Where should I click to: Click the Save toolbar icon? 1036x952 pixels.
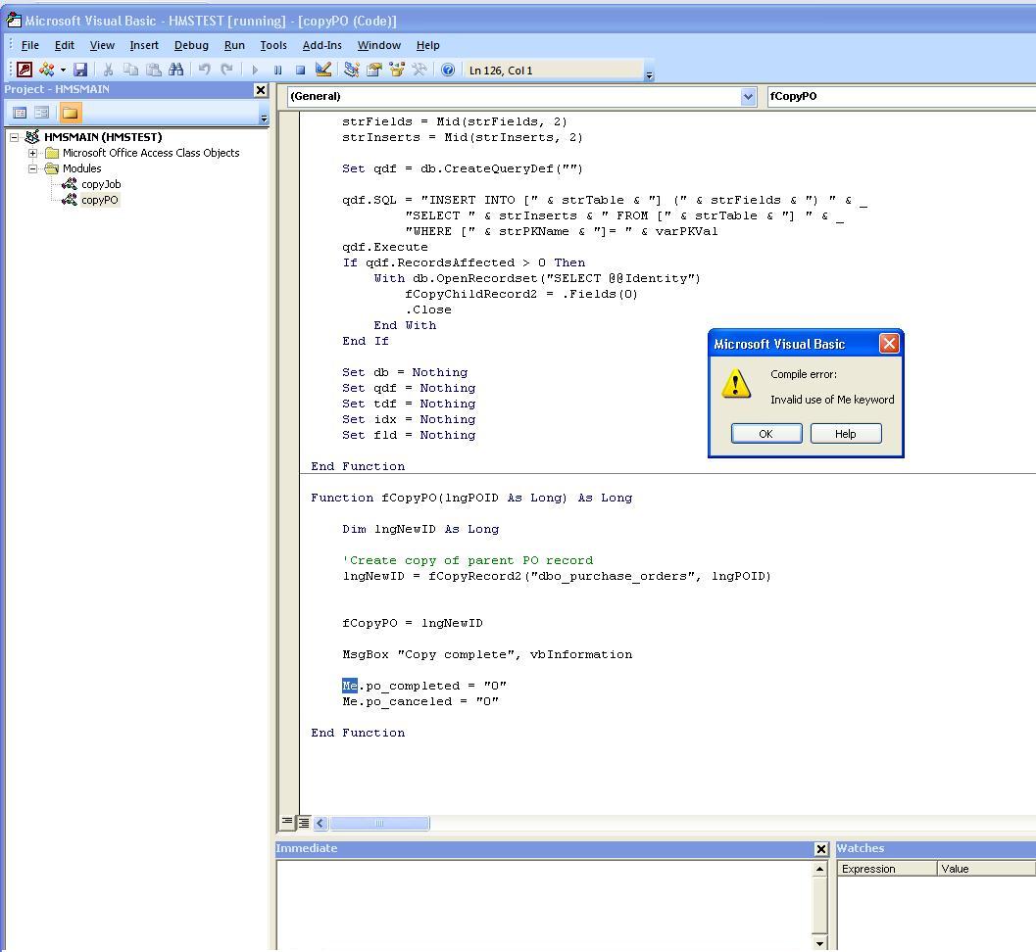pyautogui.click(x=80, y=70)
